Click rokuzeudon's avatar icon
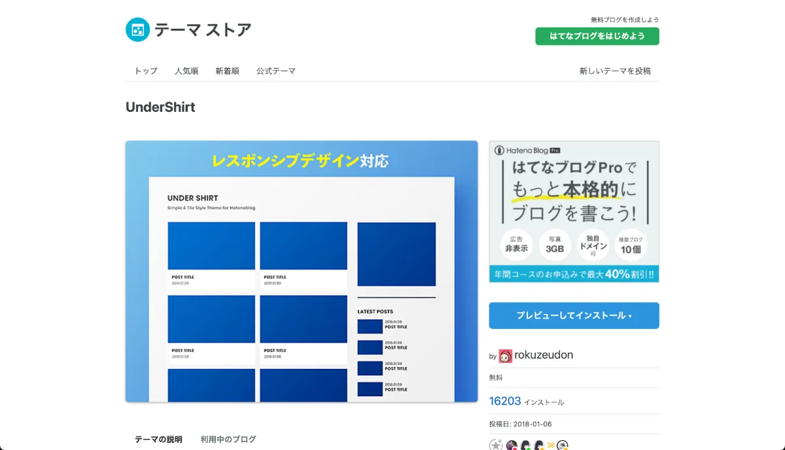This screenshot has width=785, height=450. point(506,356)
